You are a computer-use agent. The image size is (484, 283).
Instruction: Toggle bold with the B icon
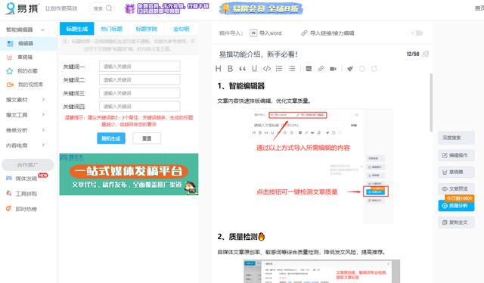pyautogui.click(x=230, y=69)
